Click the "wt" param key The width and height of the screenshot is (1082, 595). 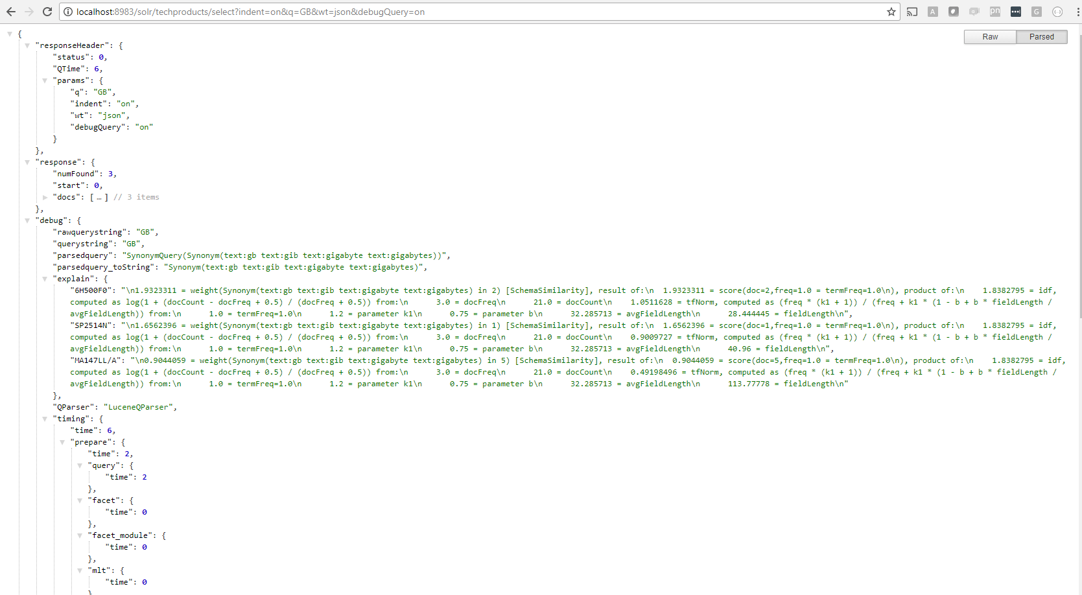pyautogui.click(x=79, y=115)
